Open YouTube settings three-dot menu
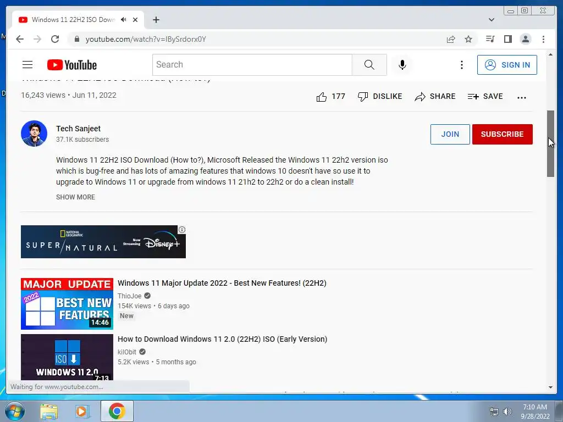The image size is (563, 422). pyautogui.click(x=462, y=65)
